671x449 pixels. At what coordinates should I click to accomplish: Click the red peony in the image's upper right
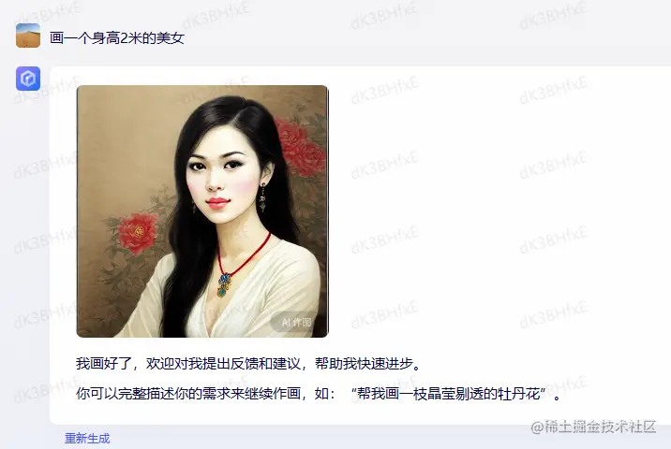tap(301, 148)
